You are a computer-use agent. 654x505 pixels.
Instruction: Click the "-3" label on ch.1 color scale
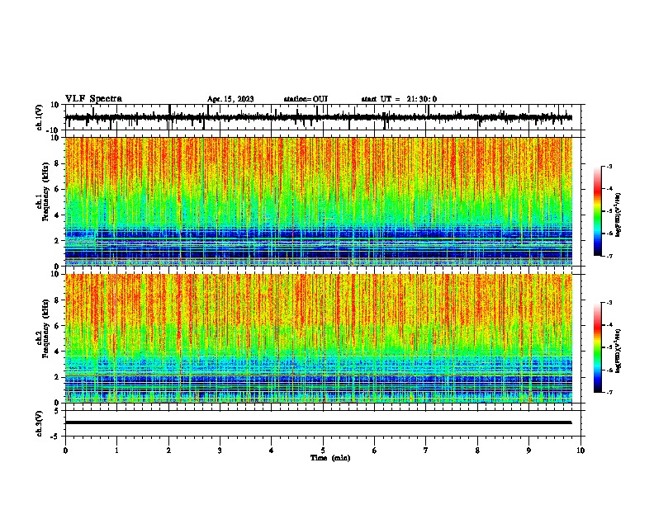pyautogui.click(x=609, y=166)
